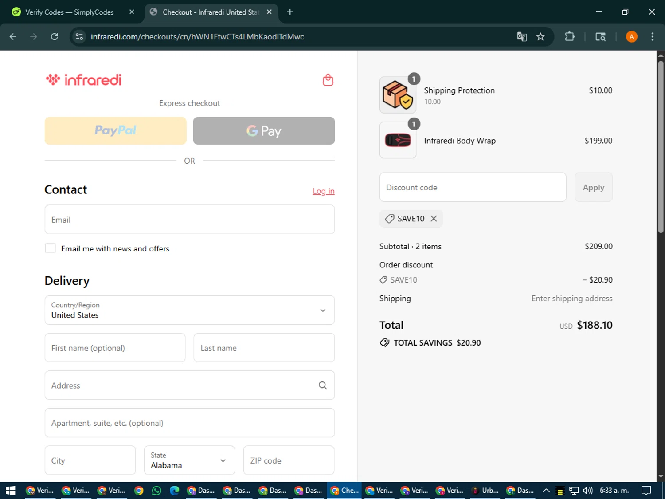Apply the discount code
Screen dimensions: 665x499
coord(593,187)
